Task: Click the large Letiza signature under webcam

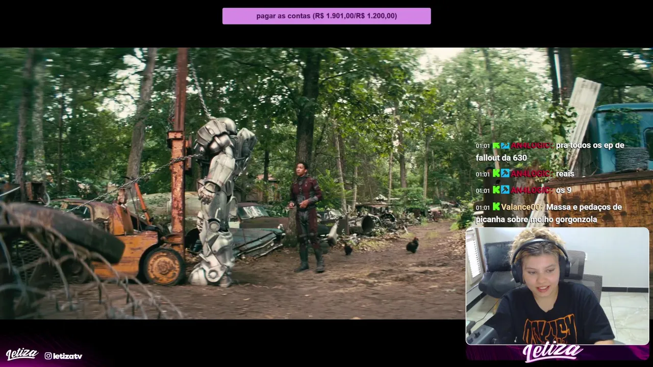Action: point(553,352)
